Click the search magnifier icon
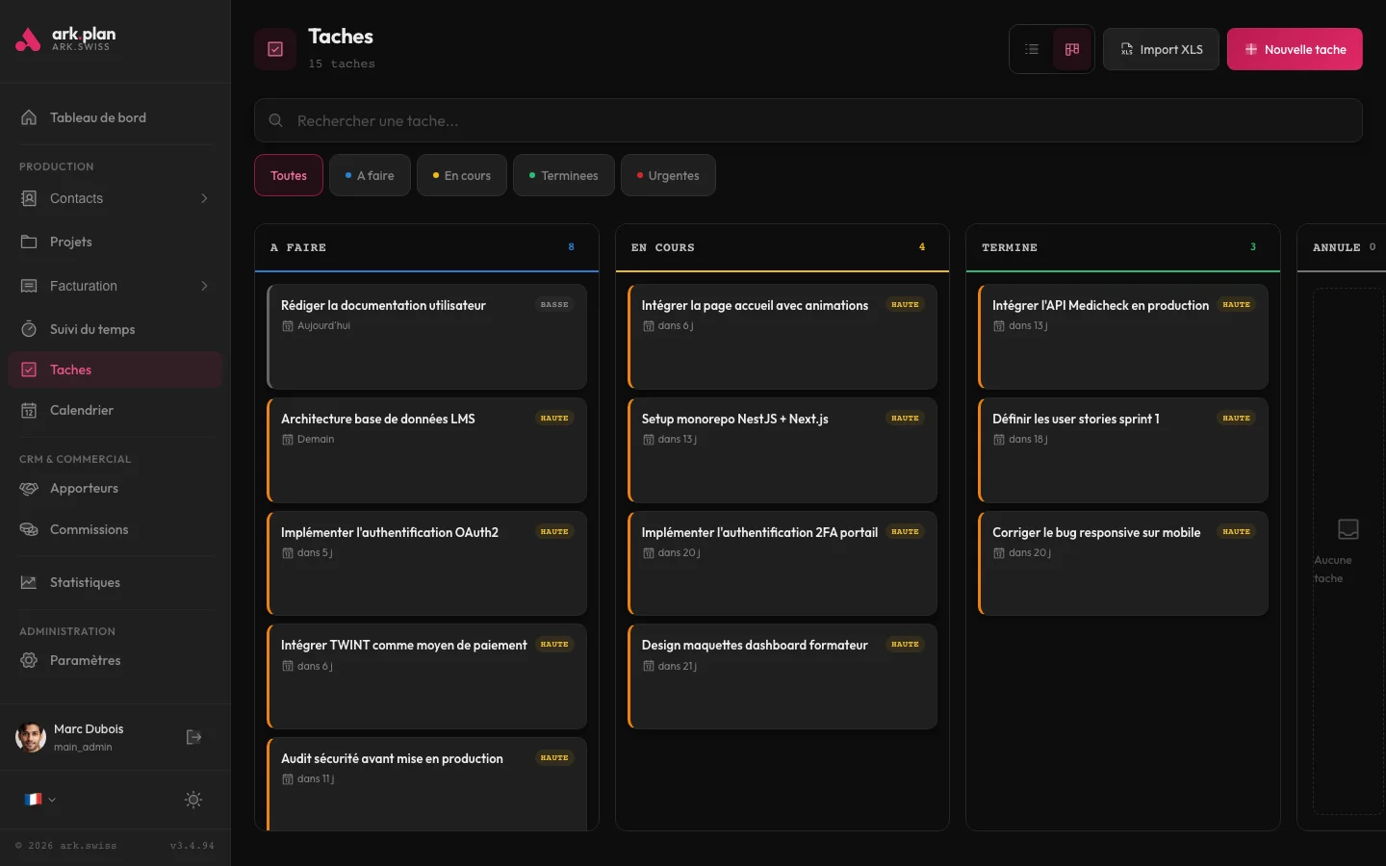 pos(275,120)
